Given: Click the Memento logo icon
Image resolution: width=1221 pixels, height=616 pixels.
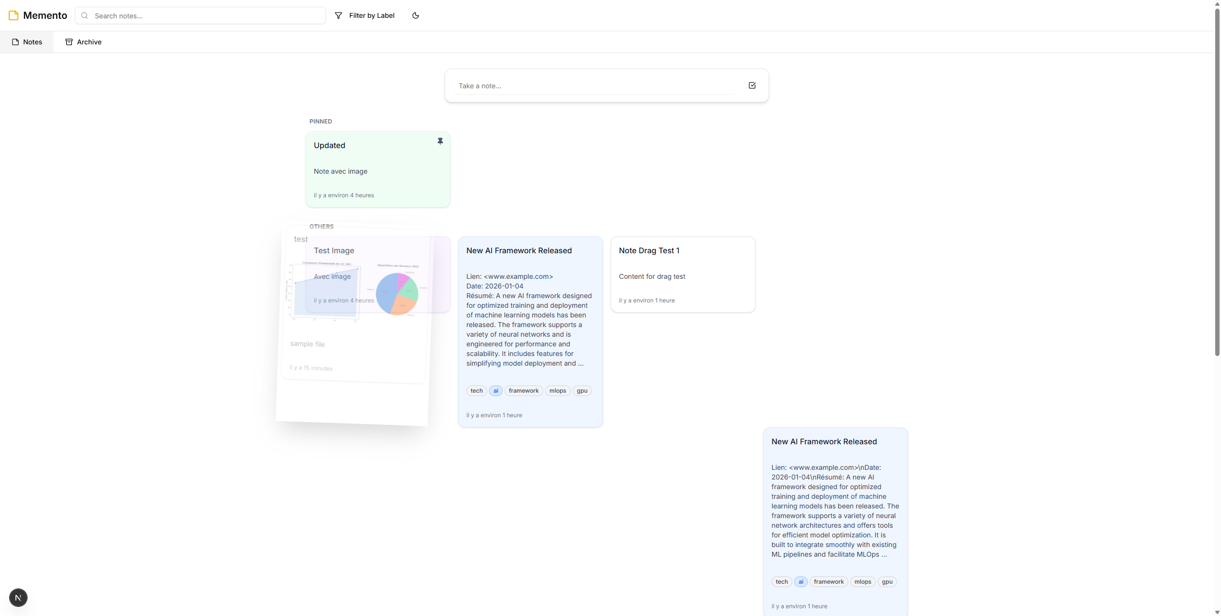Looking at the screenshot, I should click(14, 15).
